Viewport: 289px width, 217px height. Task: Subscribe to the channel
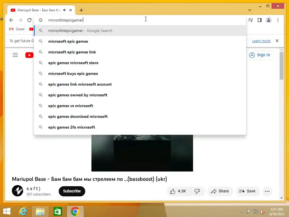(x=72, y=191)
